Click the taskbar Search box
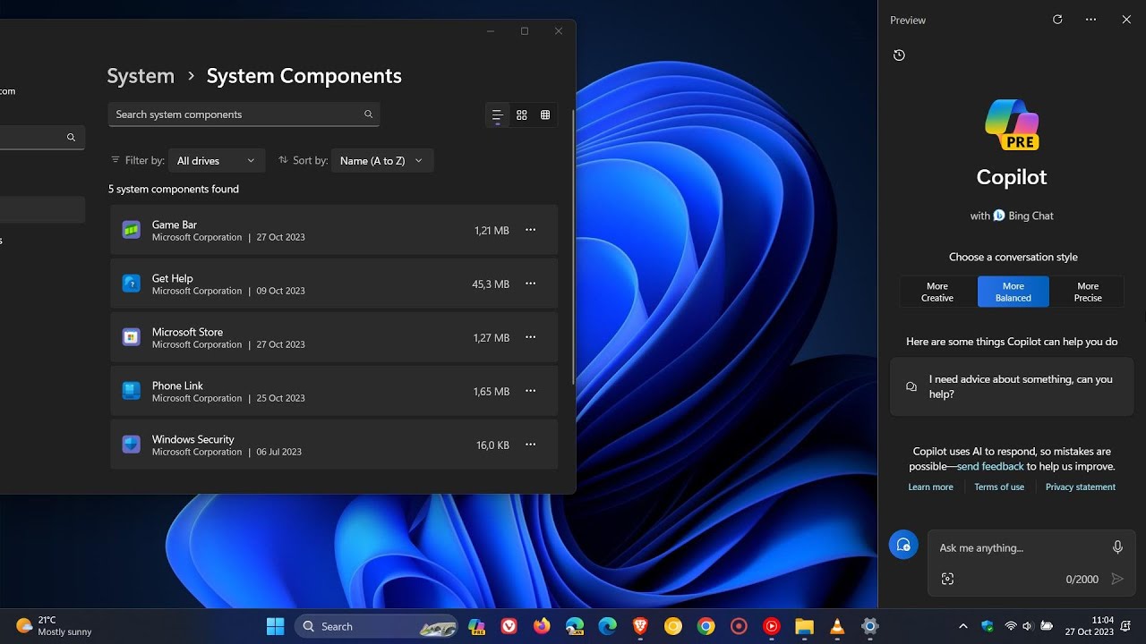 pyautogui.click(x=376, y=626)
